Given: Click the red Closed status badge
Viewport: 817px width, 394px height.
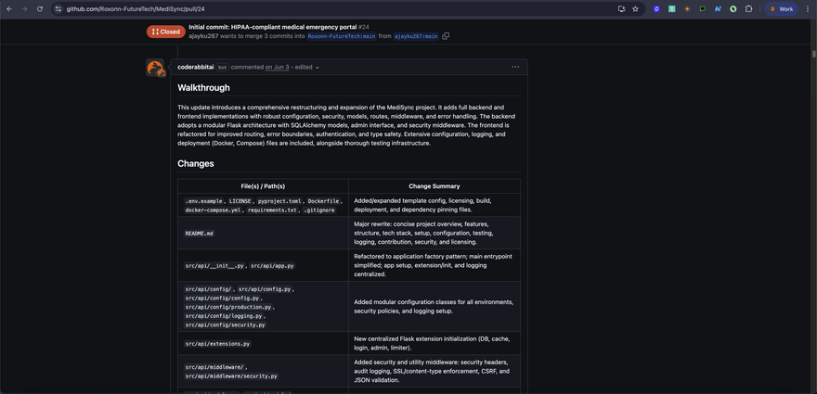Looking at the screenshot, I should 165,32.
